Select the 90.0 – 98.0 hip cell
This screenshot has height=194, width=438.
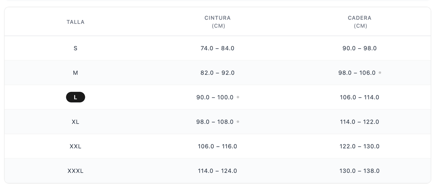(359, 48)
